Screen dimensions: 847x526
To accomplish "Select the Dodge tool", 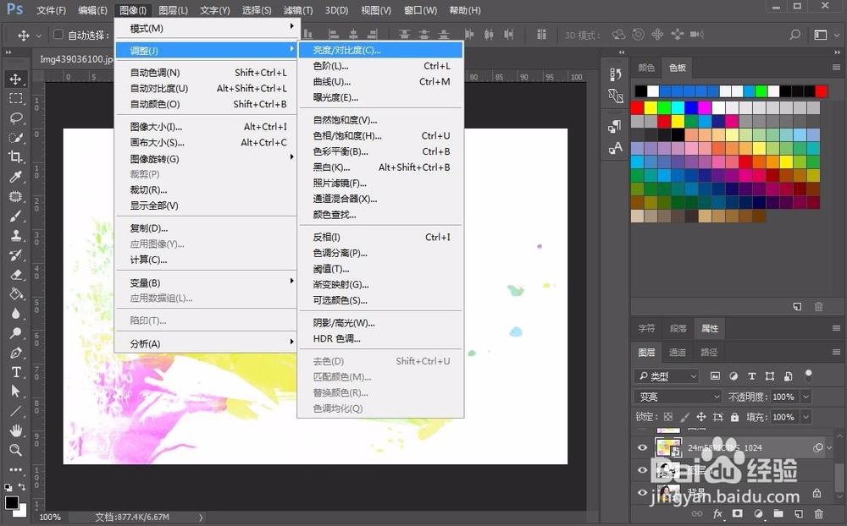I will [15, 333].
